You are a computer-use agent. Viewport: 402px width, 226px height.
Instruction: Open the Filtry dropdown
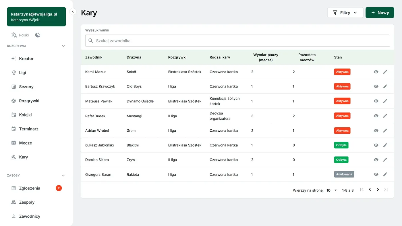point(345,13)
